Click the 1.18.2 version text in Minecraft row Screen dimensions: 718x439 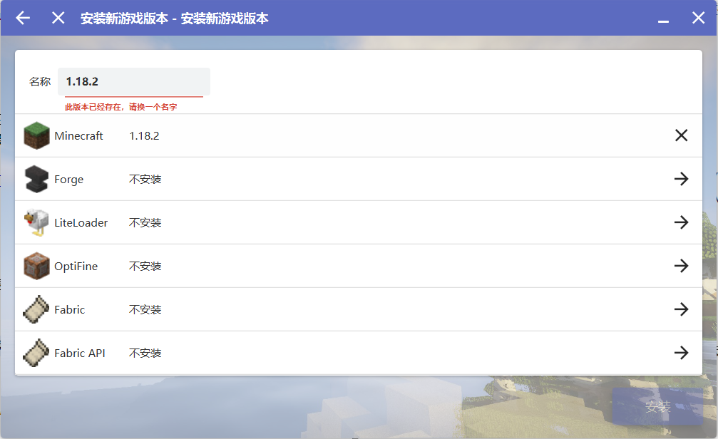click(144, 136)
